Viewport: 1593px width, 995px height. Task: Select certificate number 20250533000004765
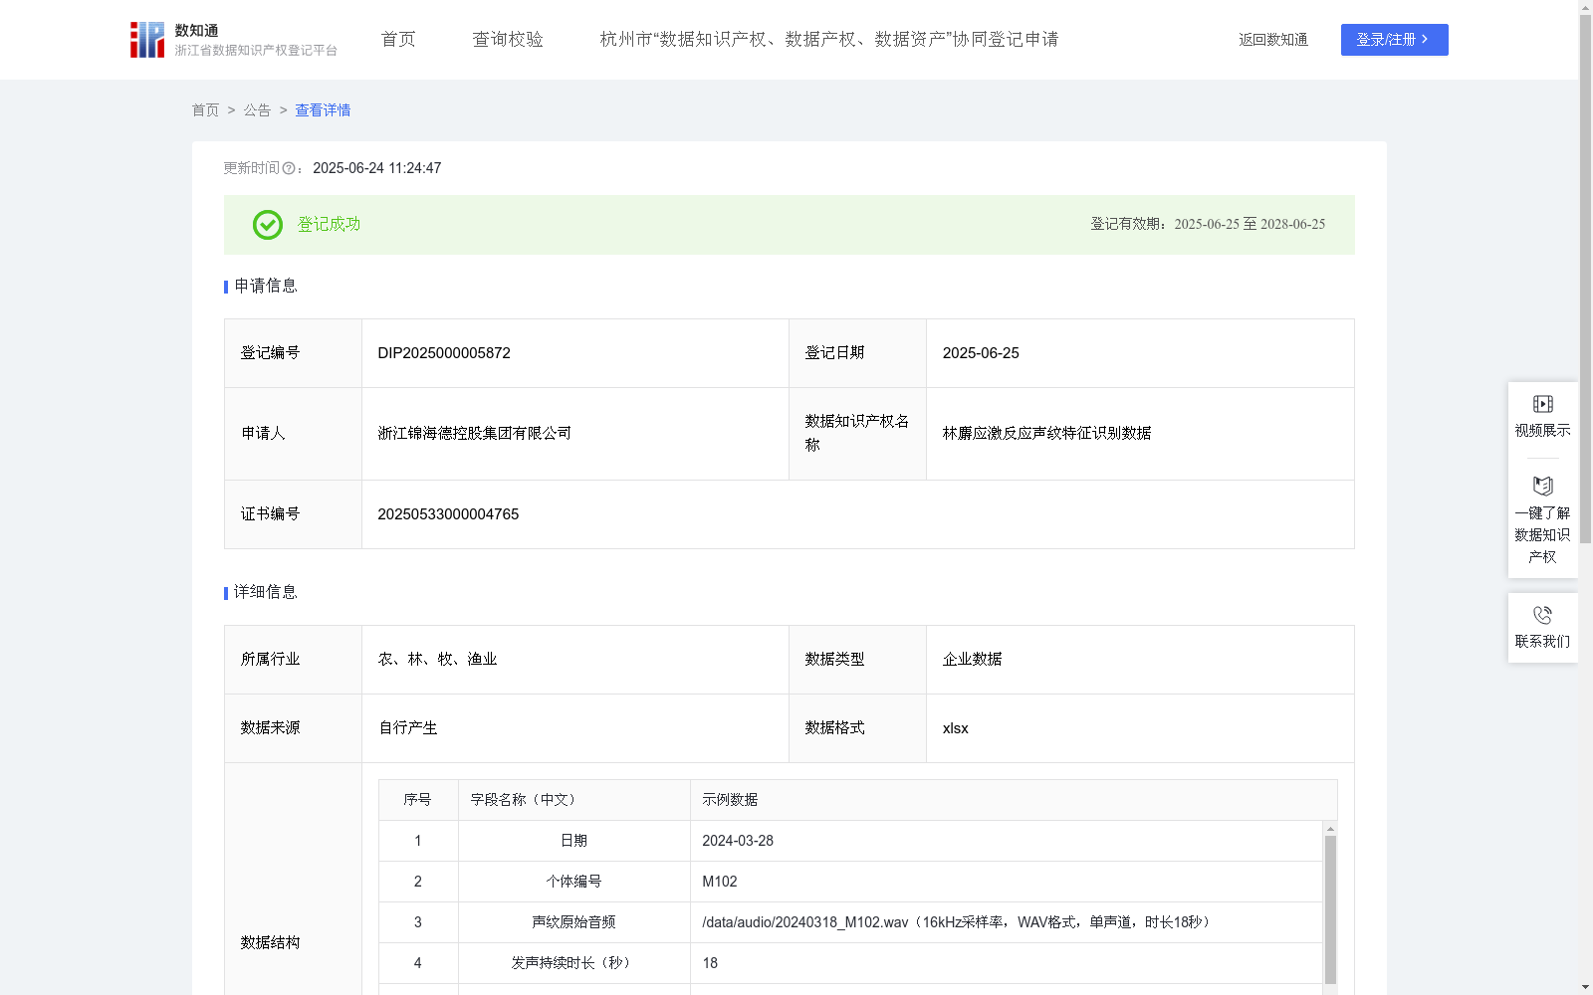[448, 514]
